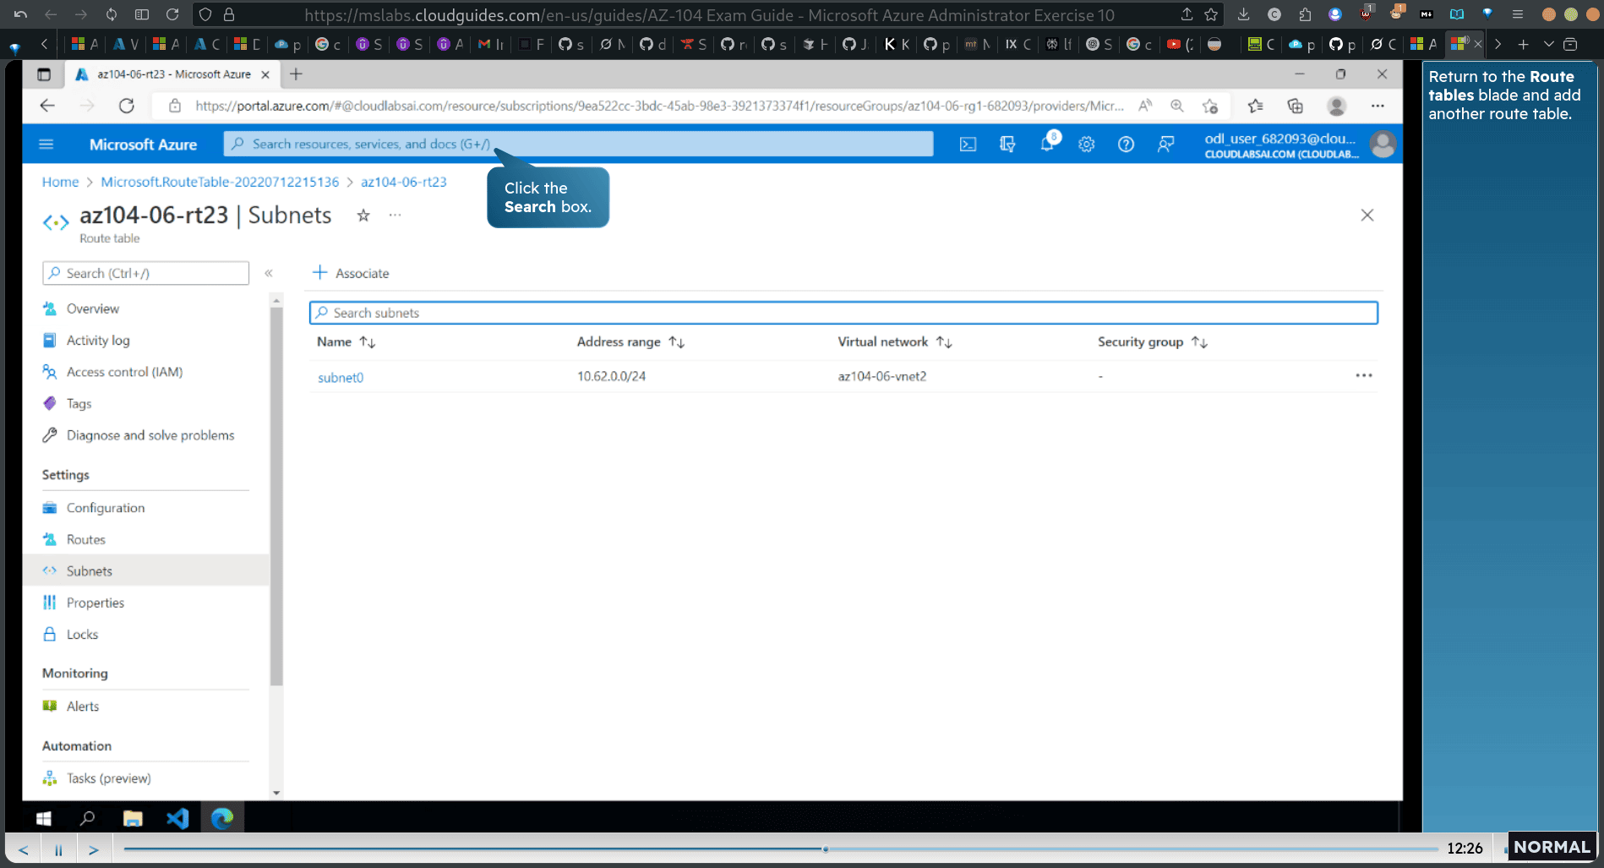Sort subnets by Address range column
Image resolution: width=1604 pixels, height=868 pixels.
(630, 341)
